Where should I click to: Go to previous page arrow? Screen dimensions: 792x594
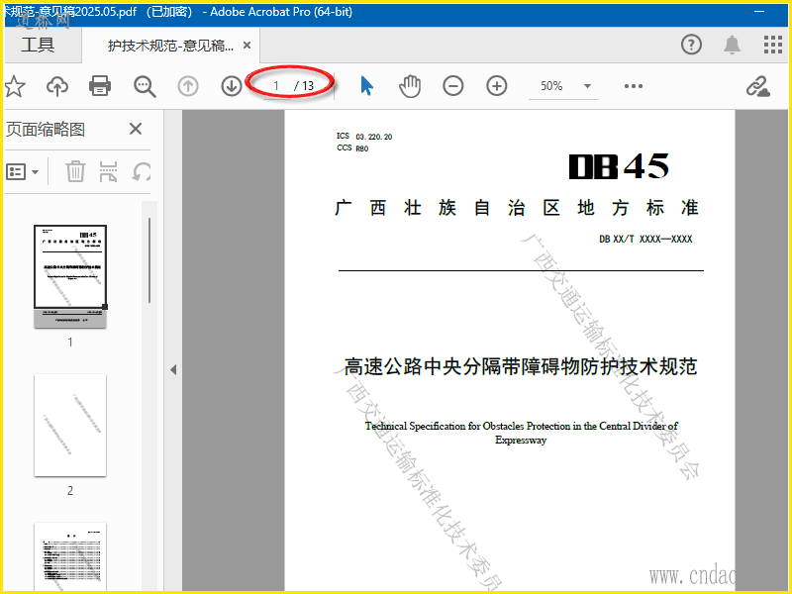click(188, 86)
